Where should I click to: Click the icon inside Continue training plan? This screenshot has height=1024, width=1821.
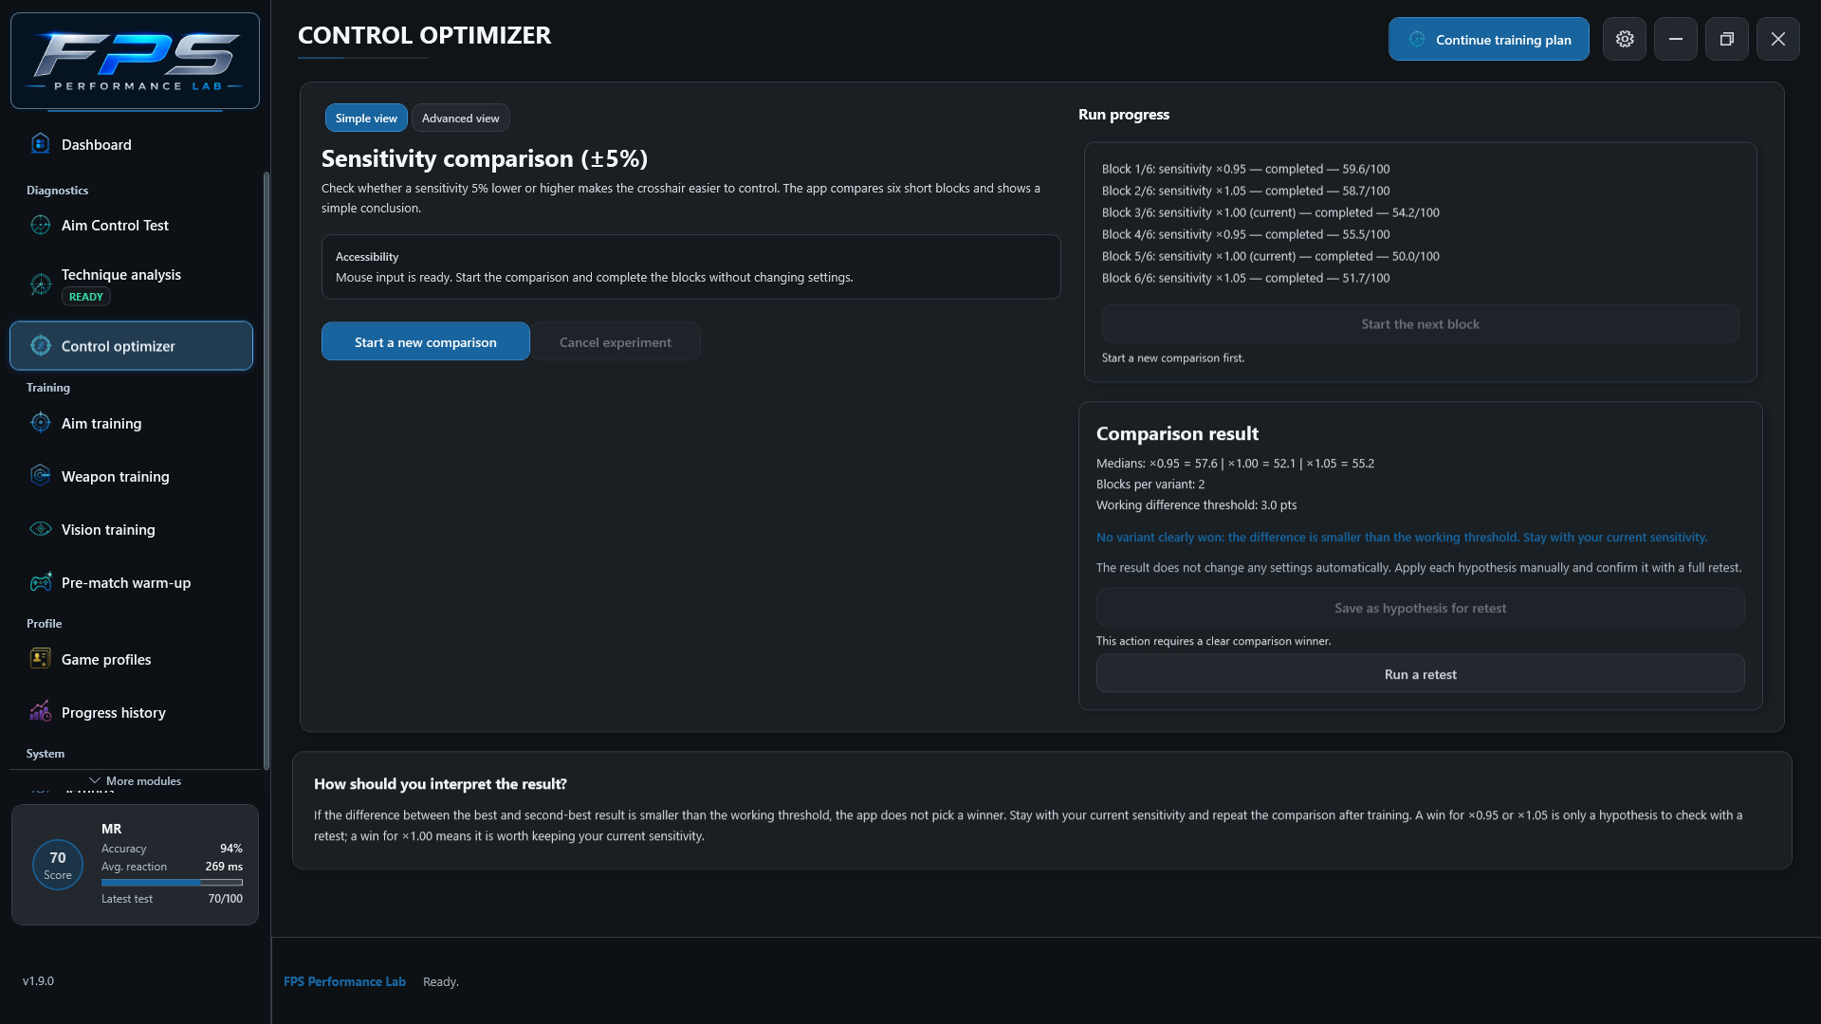click(1417, 39)
